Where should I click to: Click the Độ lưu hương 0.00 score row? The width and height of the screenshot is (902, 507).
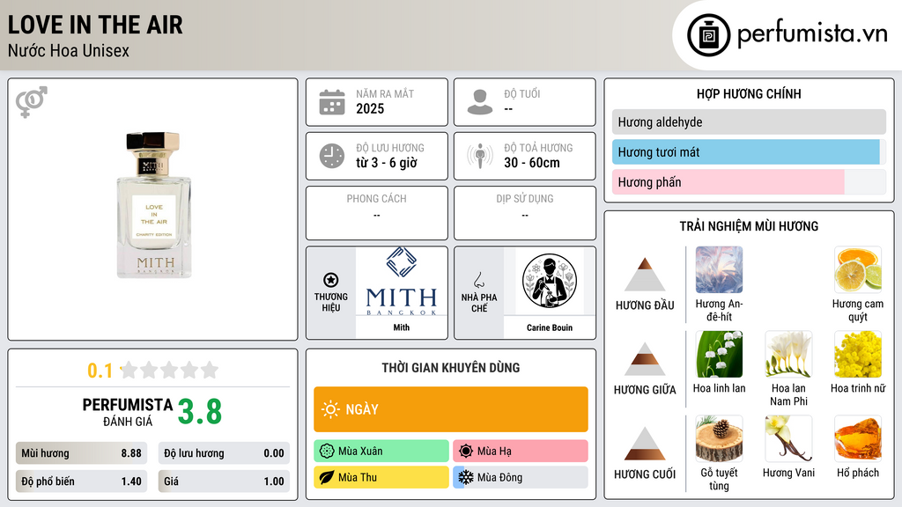click(224, 453)
